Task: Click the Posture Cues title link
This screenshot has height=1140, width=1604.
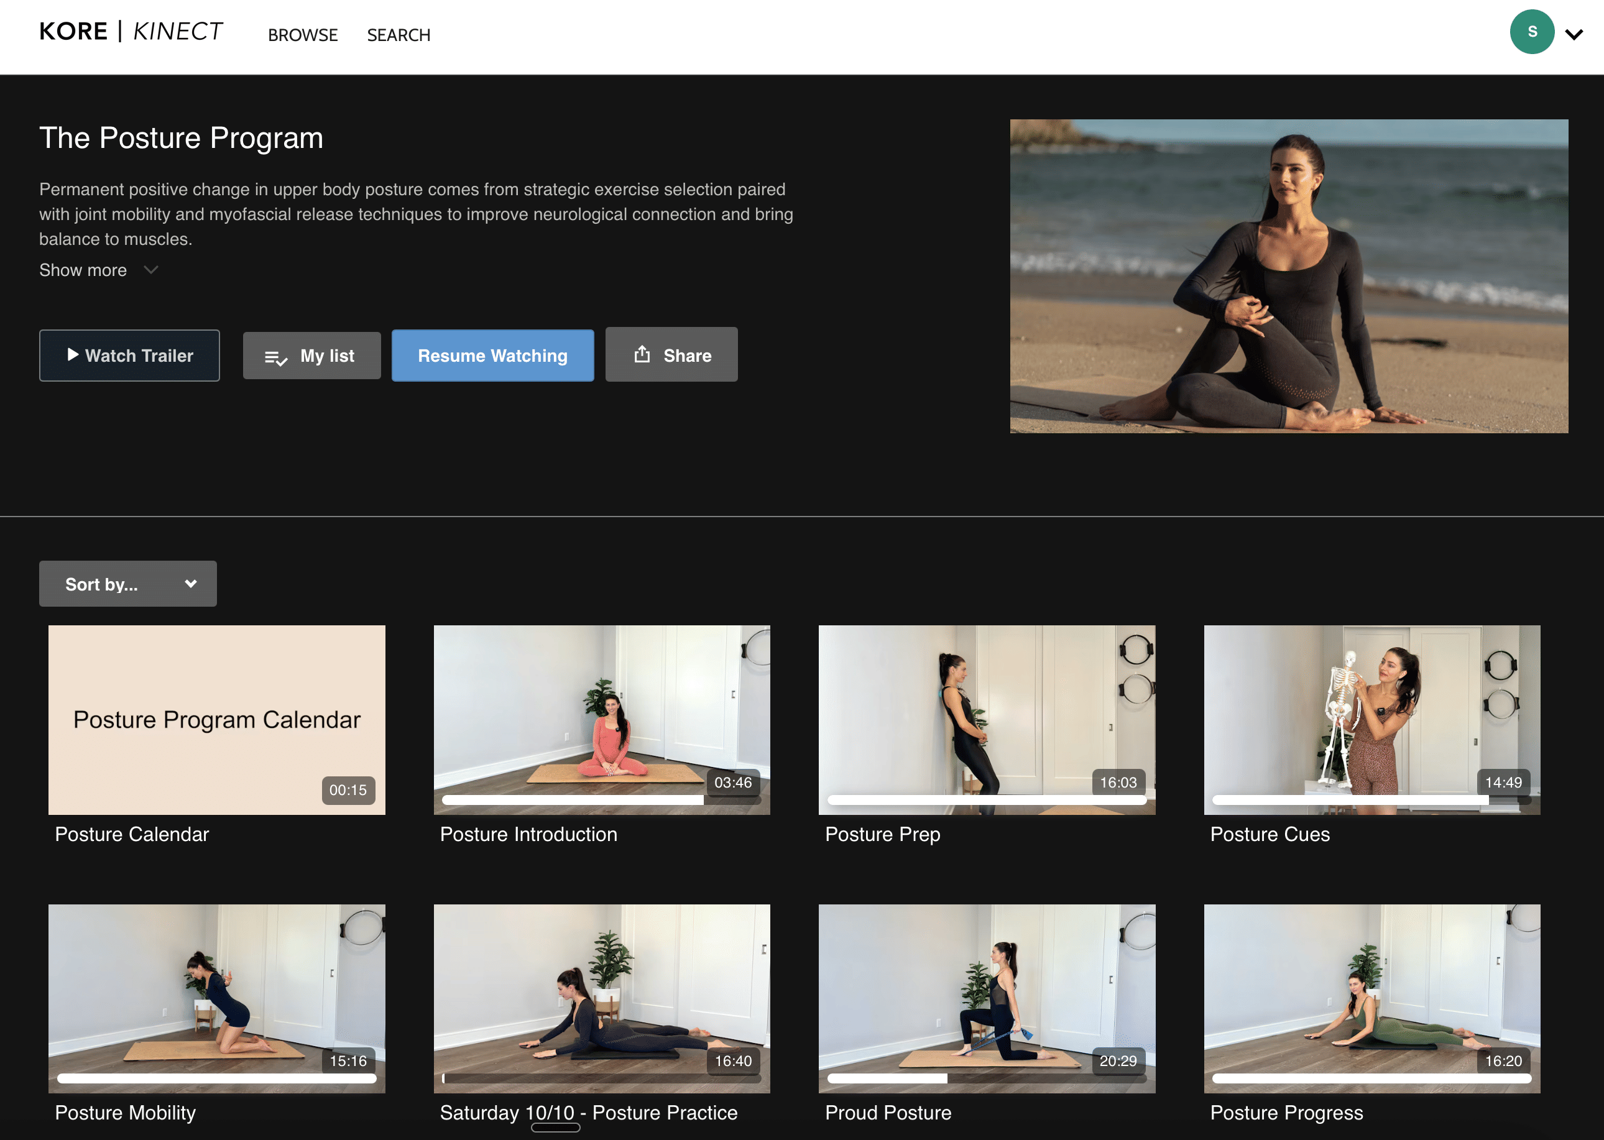Action: point(1270,834)
